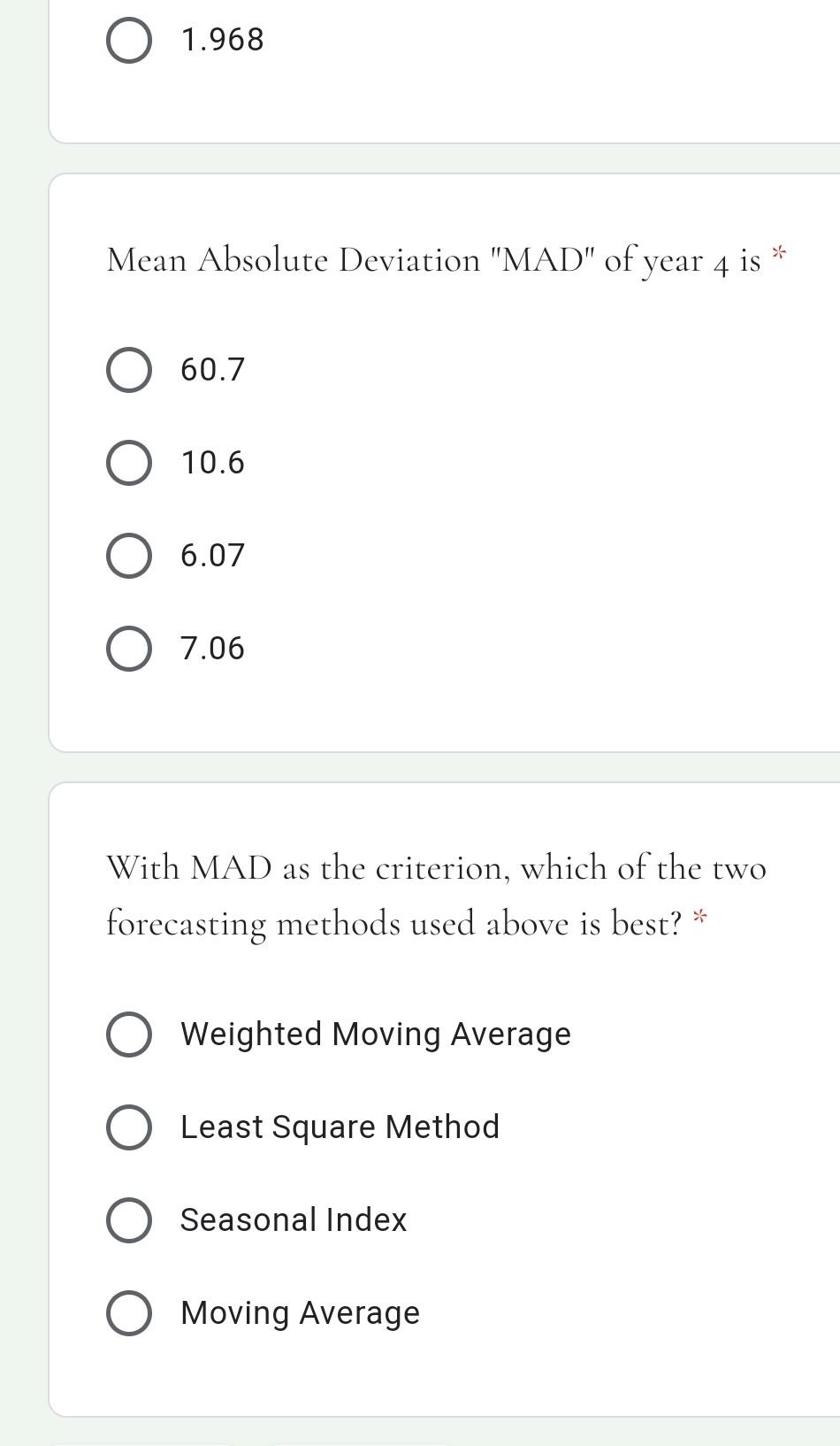Select the 7.06 answer choice

[x=128, y=648]
